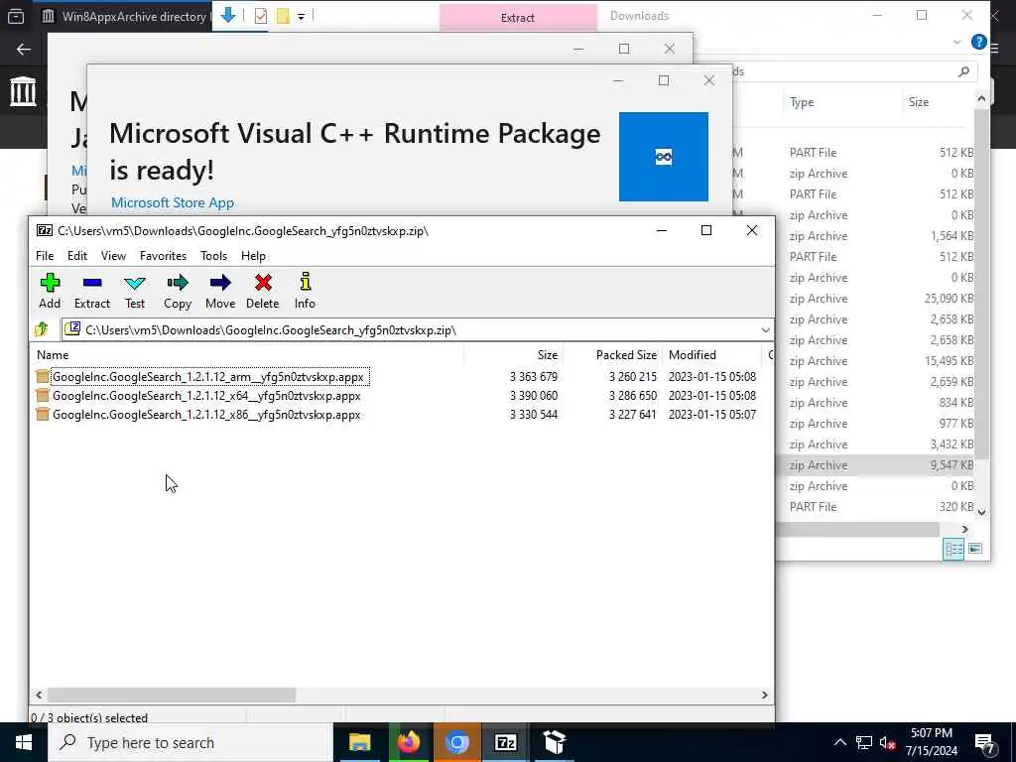The height and width of the screenshot is (762, 1016).
Task: Open the Win8AppxArchive directory browser tab
Action: (x=123, y=16)
